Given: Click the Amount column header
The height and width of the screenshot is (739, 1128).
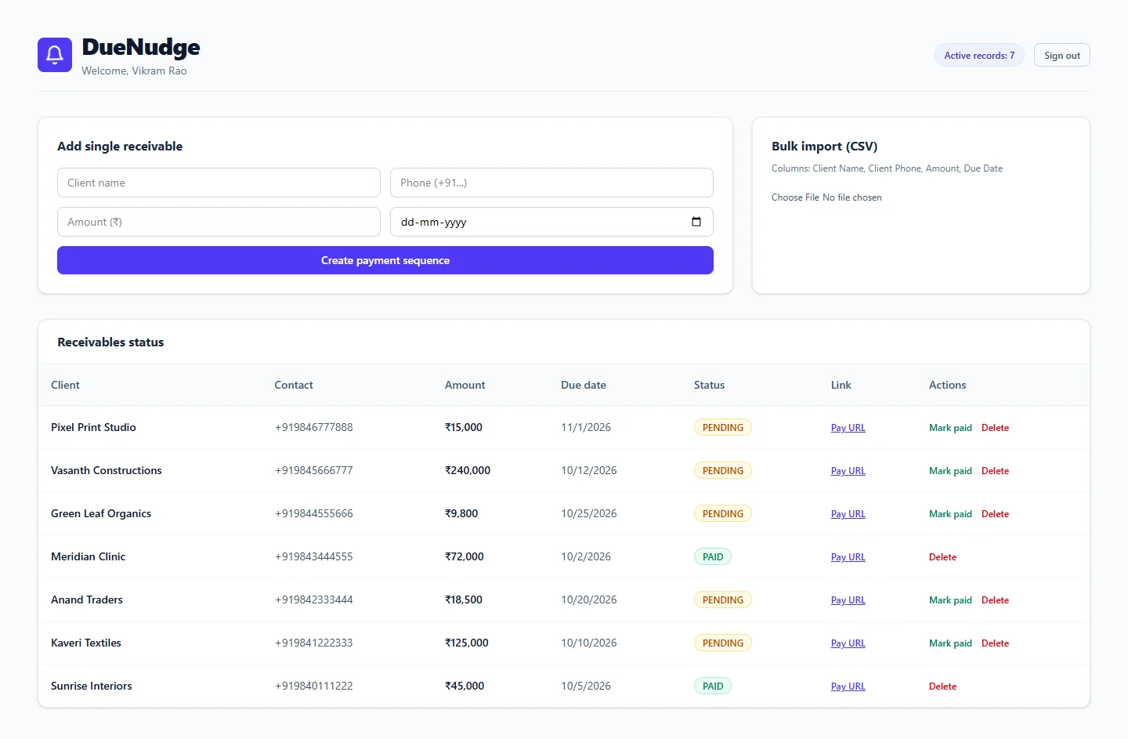Looking at the screenshot, I should pos(465,385).
